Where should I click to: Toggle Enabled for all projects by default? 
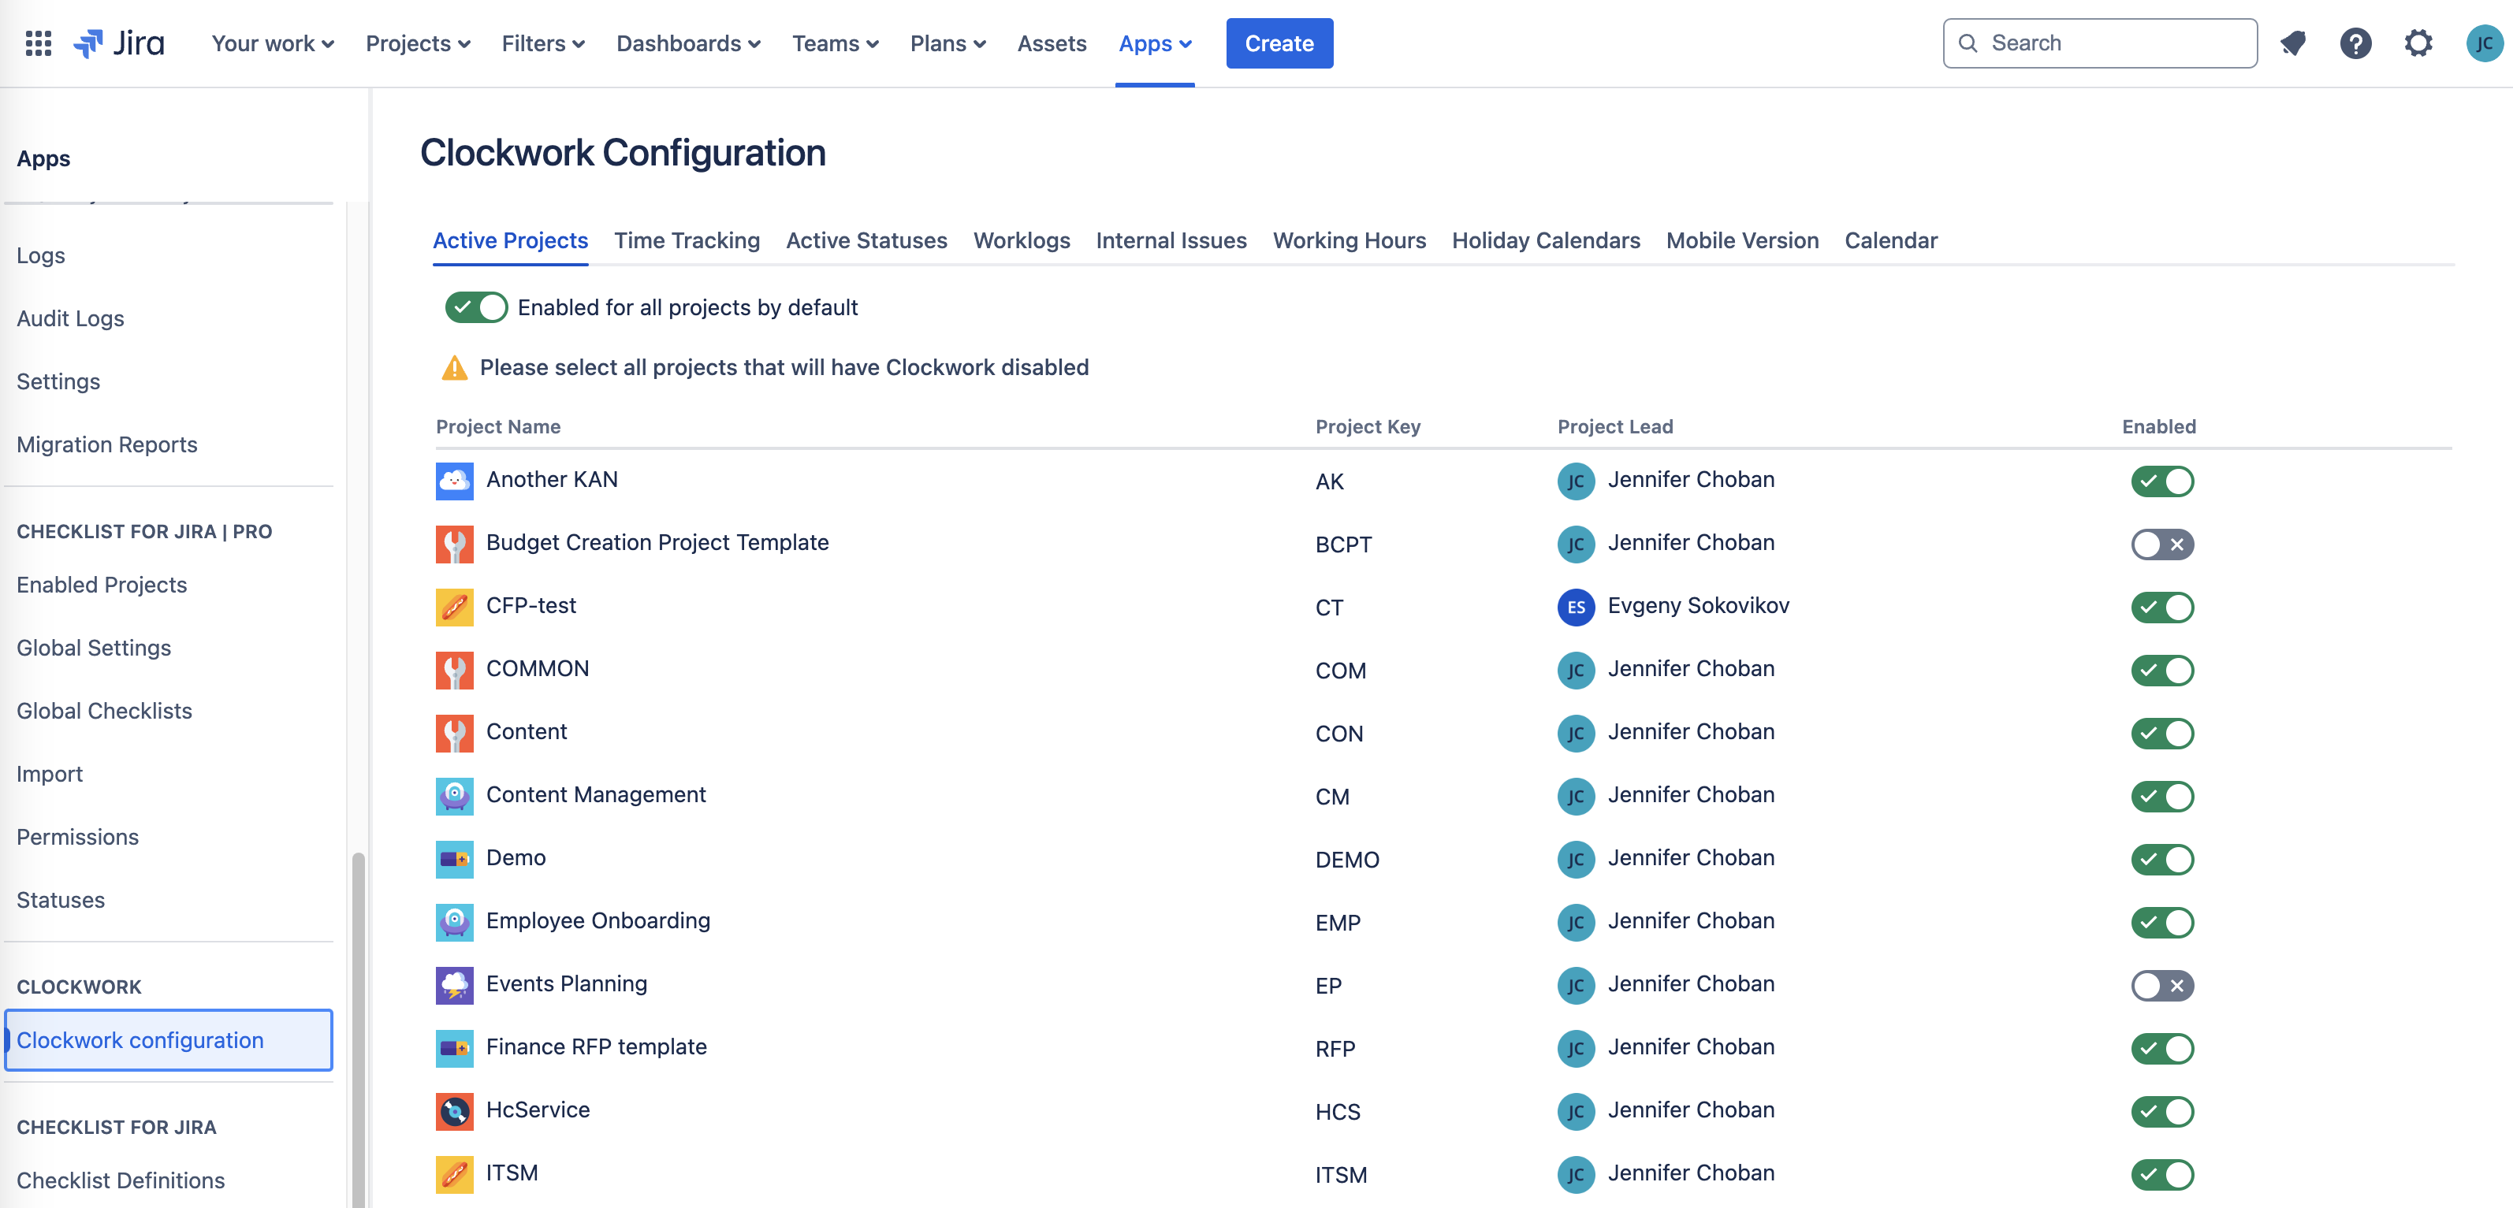pyautogui.click(x=476, y=307)
